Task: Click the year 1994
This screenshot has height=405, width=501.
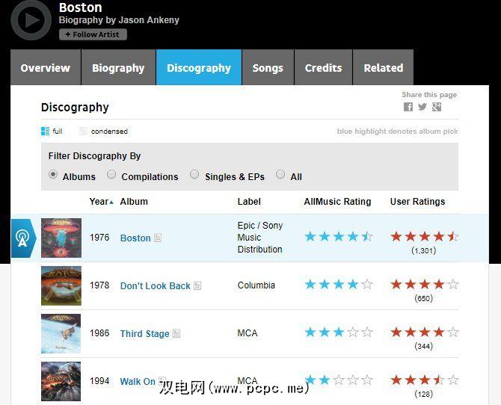Action: (99, 381)
